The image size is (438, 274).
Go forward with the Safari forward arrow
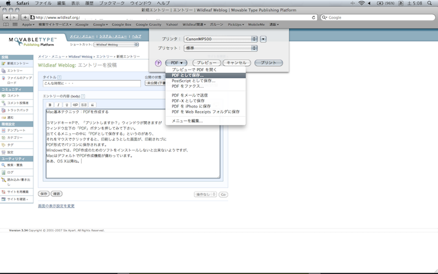[x=14, y=18]
